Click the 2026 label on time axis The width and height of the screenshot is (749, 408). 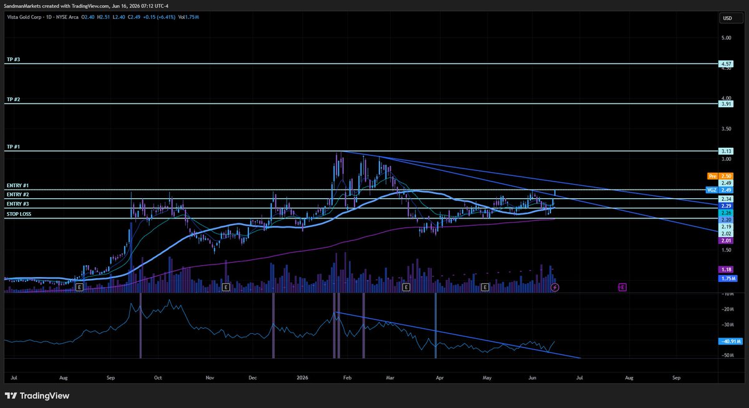[x=303, y=378]
